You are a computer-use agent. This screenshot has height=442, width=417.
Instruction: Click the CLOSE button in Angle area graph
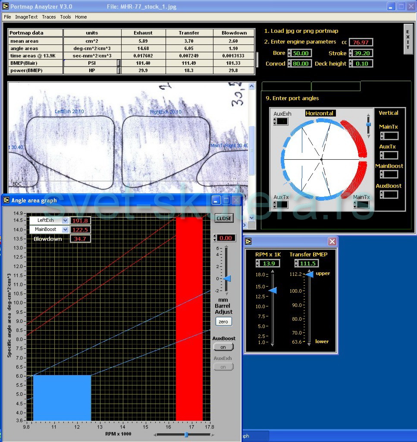point(224,218)
